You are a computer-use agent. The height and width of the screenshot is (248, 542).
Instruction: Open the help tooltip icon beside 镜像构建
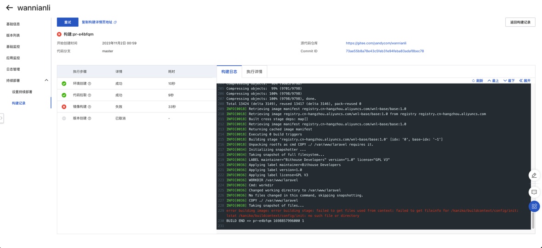pyautogui.click(x=90, y=107)
